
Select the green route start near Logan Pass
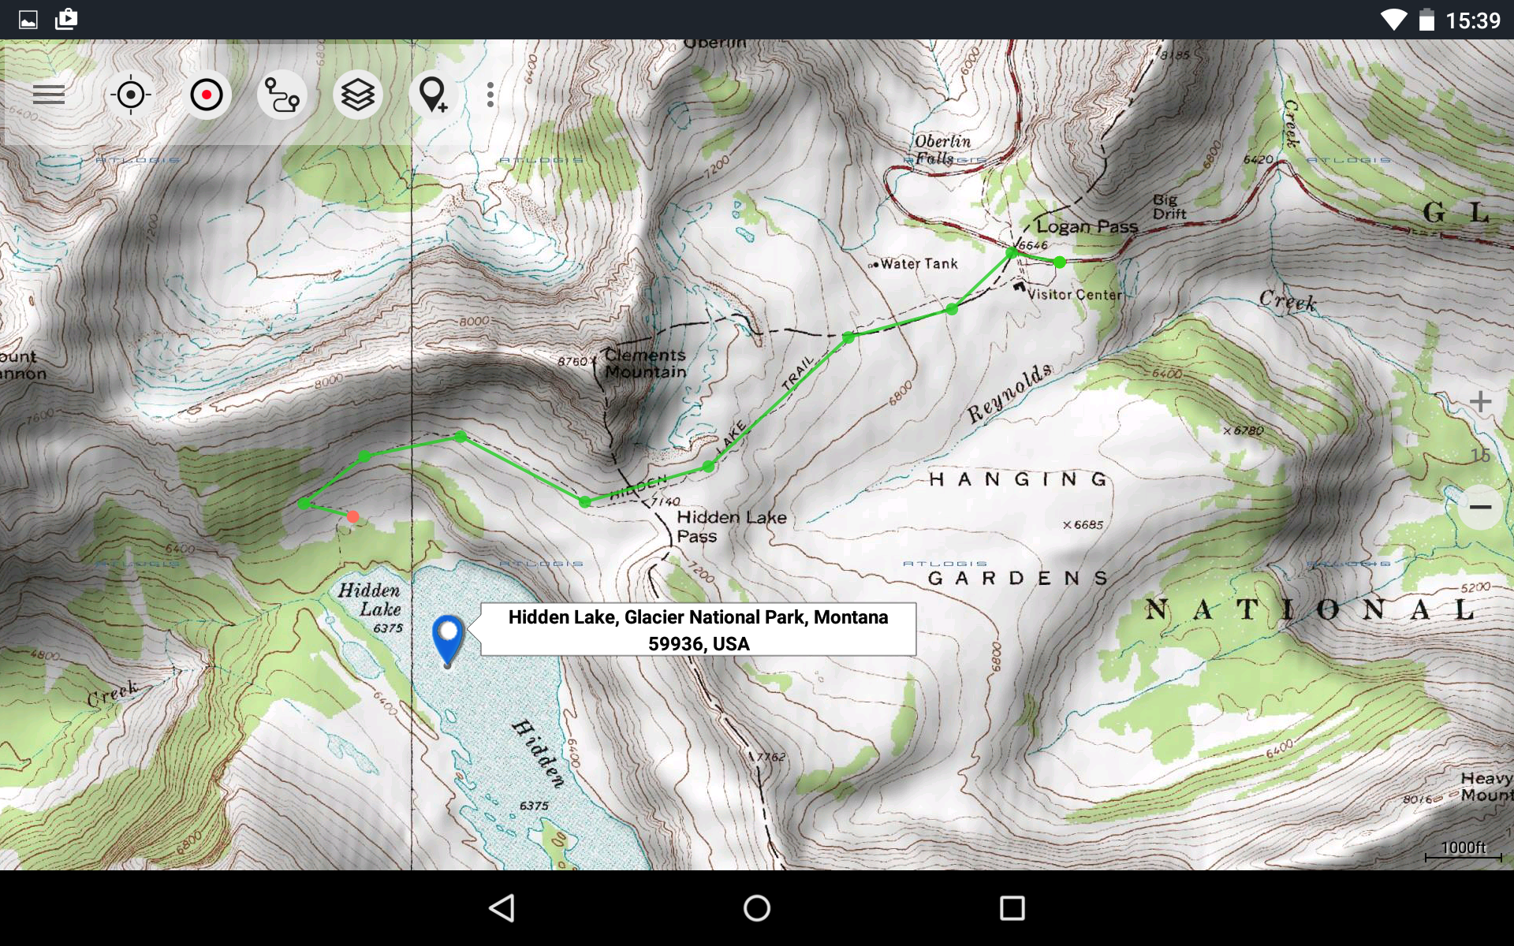(1060, 262)
